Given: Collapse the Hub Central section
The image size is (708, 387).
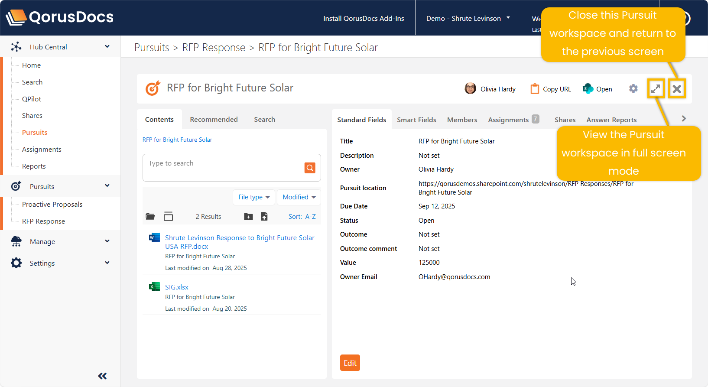Looking at the screenshot, I should point(107,47).
